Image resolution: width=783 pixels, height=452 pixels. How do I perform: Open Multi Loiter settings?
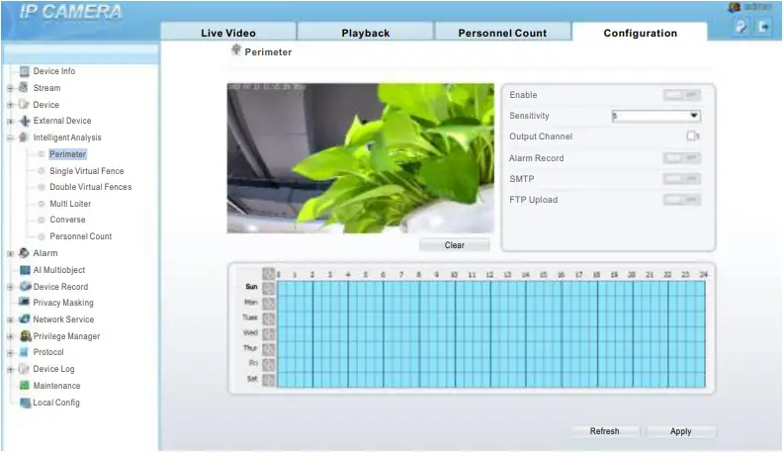tap(70, 204)
